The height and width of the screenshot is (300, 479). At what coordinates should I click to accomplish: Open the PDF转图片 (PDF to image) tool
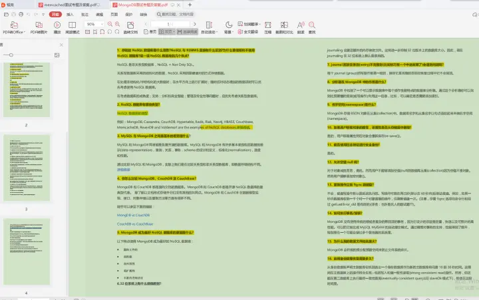tap(39, 27)
